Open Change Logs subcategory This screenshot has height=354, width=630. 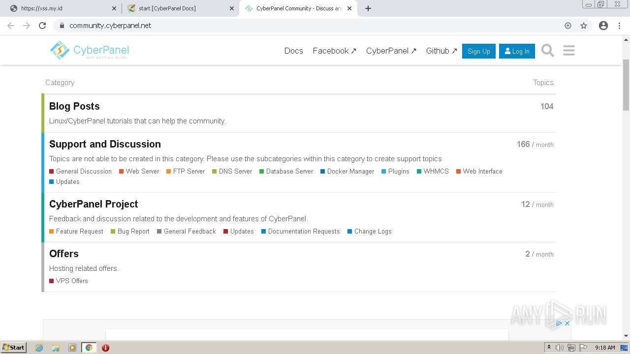(x=369, y=231)
